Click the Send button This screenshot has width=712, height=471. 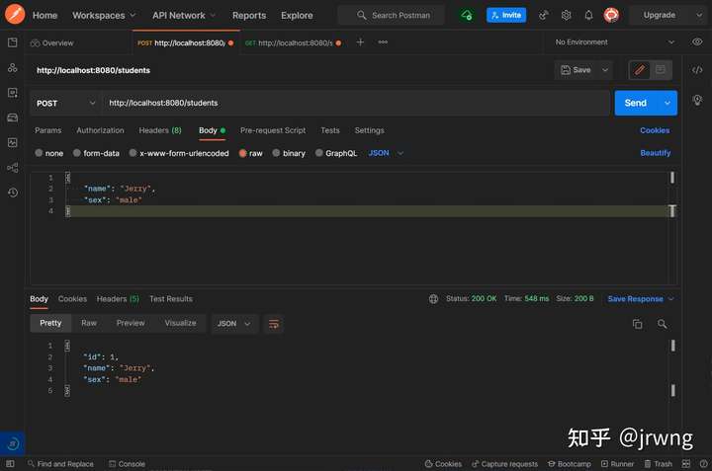[636, 103]
